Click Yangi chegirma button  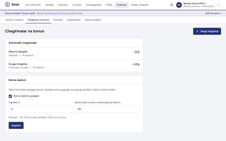(207, 31)
